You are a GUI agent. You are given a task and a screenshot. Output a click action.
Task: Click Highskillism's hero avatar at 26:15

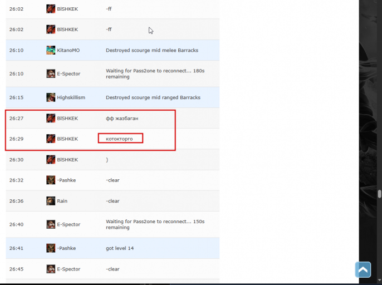click(x=51, y=97)
